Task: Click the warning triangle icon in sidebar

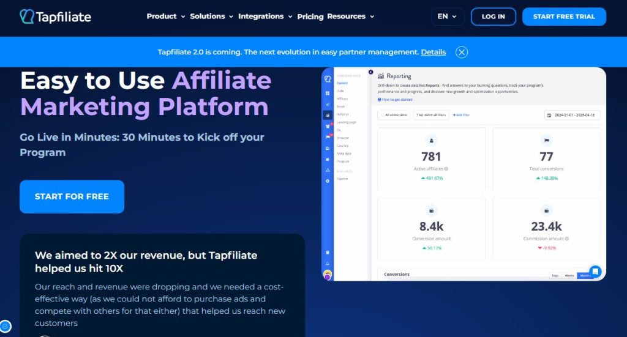Action: pyautogui.click(x=328, y=169)
